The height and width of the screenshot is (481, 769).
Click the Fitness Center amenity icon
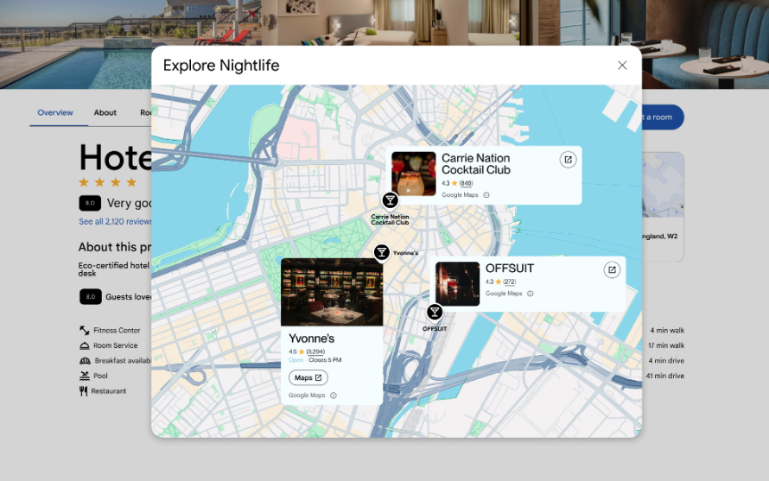[85, 331]
